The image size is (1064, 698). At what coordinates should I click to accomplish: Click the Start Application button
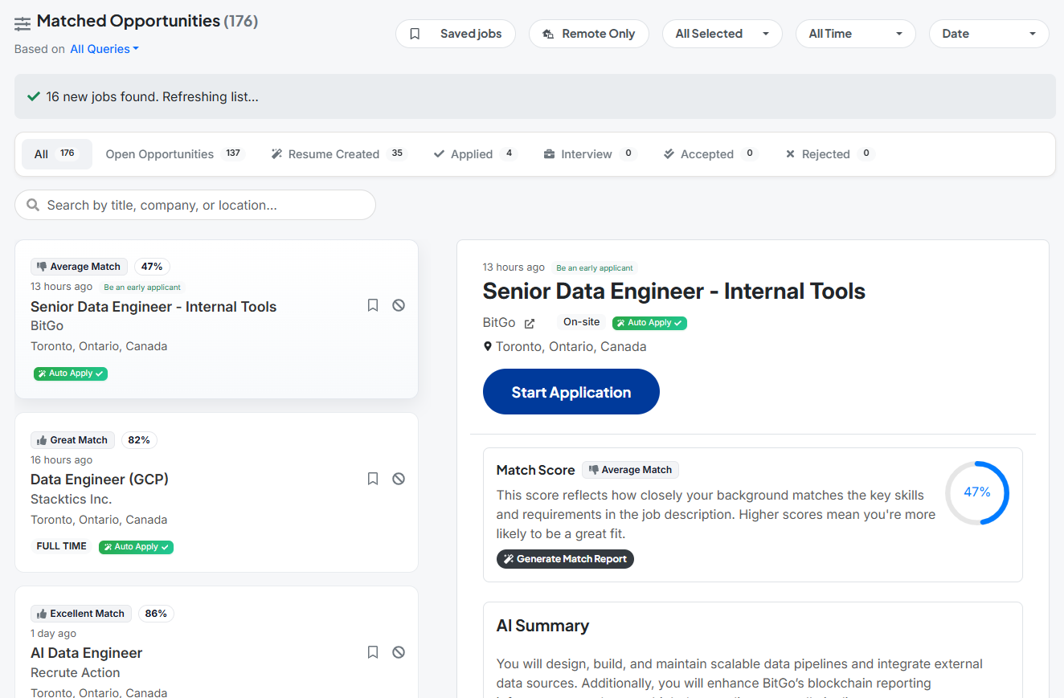571,392
